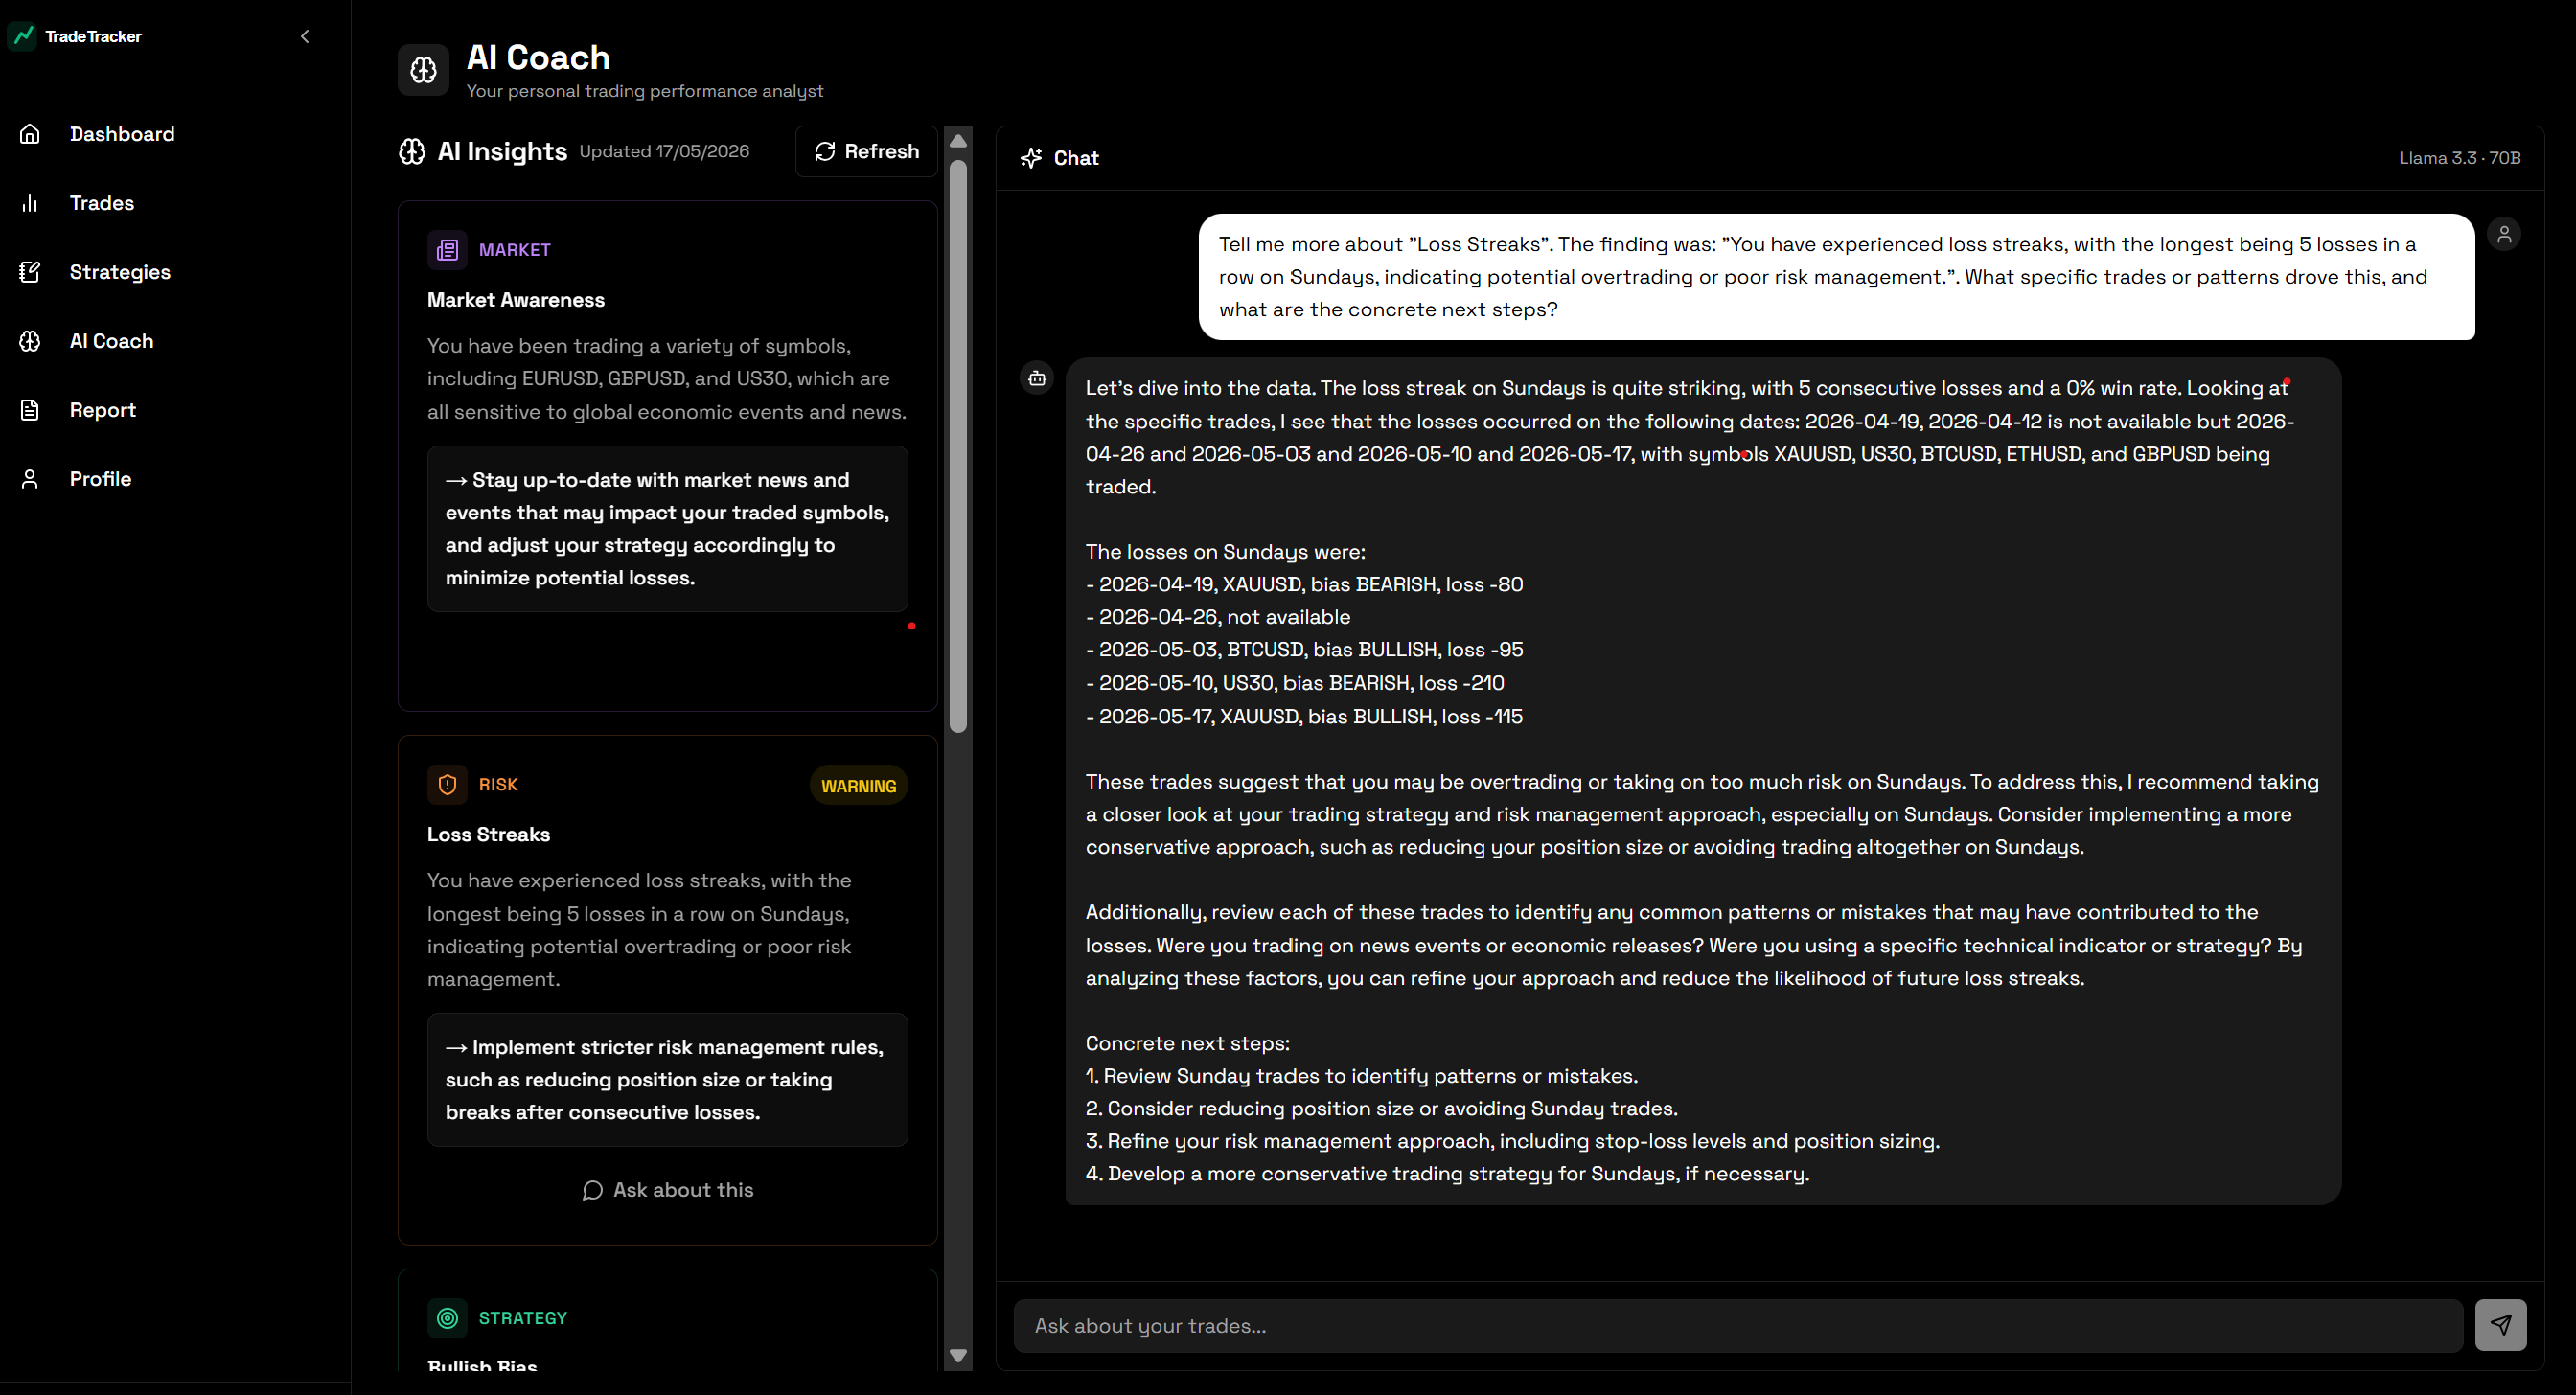Focus the Ask about your trades input
The image size is (2576, 1395).
[1738, 1326]
